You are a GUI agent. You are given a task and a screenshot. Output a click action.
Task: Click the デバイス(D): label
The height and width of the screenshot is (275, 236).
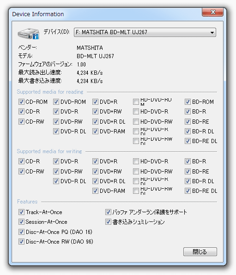pos(56,32)
